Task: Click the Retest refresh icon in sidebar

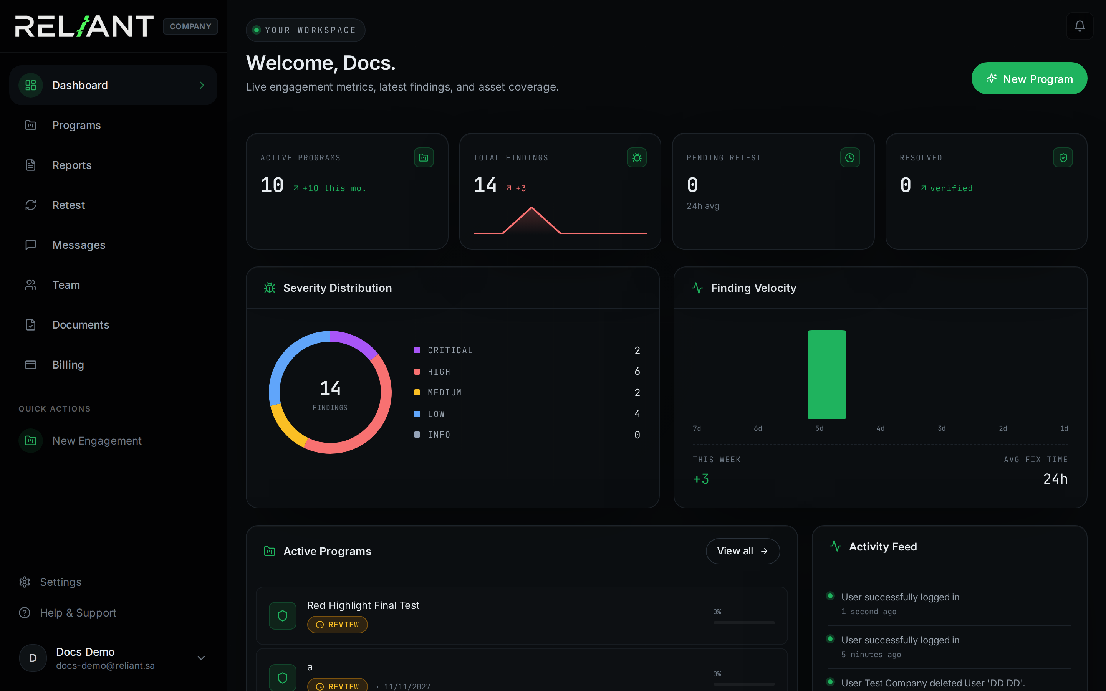Action: click(31, 205)
